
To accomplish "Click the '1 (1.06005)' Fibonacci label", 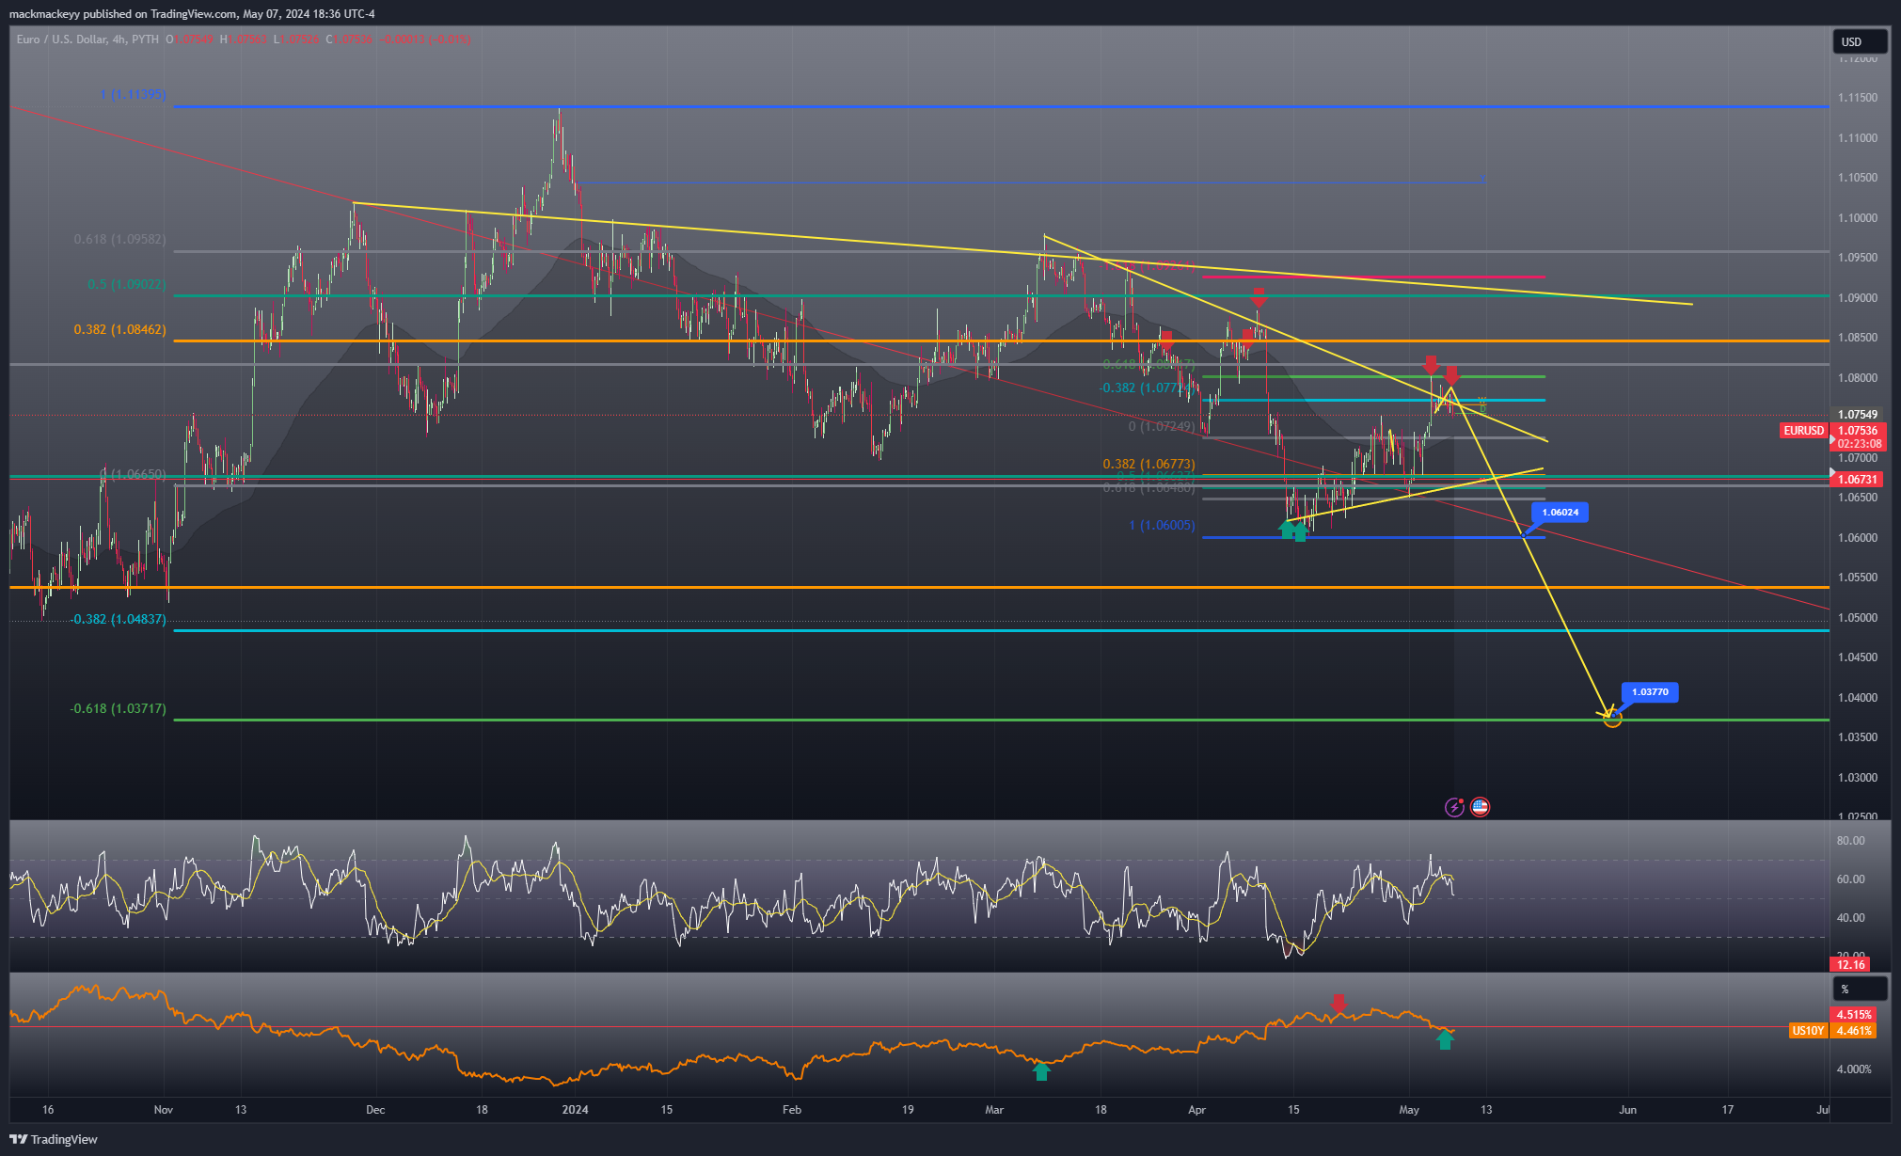I will point(1162,526).
